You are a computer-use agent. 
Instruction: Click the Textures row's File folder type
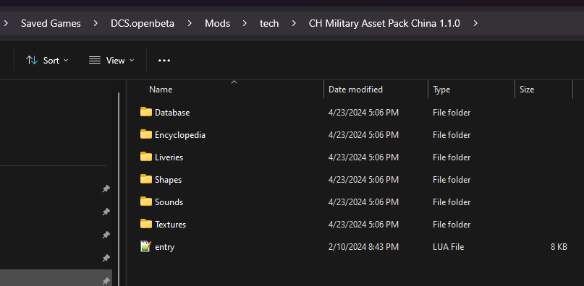pos(452,225)
